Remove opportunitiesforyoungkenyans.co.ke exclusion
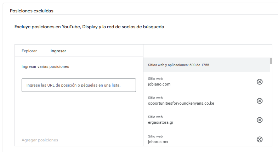Viewport: 278px width, 152px height. 260,101
